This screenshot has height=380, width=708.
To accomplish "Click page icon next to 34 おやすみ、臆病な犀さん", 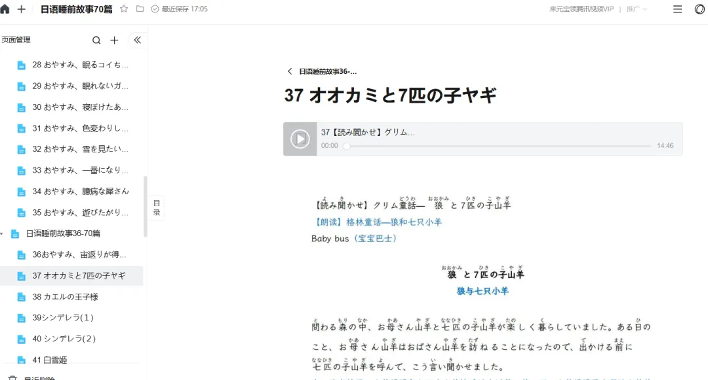I will tap(21, 192).
